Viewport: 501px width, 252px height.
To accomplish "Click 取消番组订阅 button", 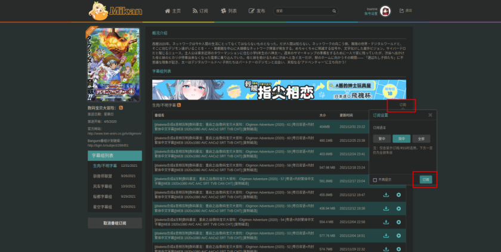I will (x=115, y=223).
